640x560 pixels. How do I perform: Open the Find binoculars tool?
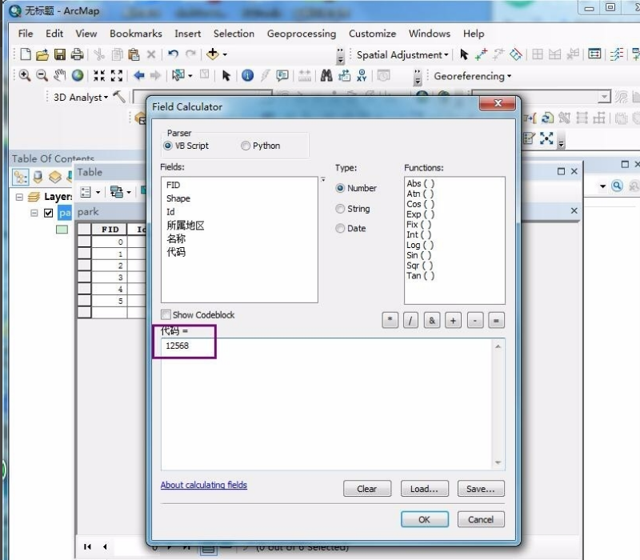326,75
